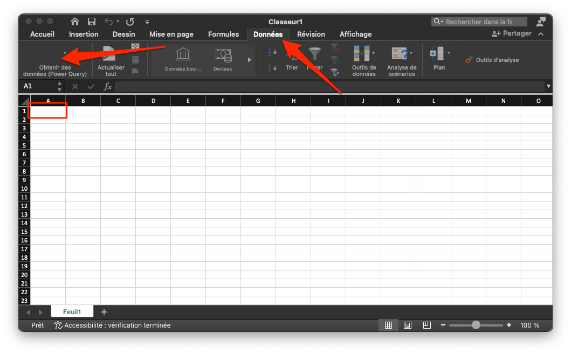The width and height of the screenshot is (571, 354).
Task: Open the Insertion tab
Action: click(84, 34)
